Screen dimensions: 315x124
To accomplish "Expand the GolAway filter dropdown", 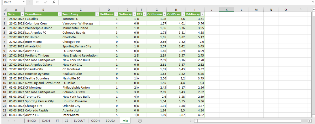I will [x=134, y=14].
